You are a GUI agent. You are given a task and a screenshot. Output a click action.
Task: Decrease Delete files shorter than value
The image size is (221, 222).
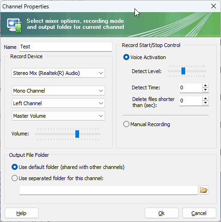(206, 103)
